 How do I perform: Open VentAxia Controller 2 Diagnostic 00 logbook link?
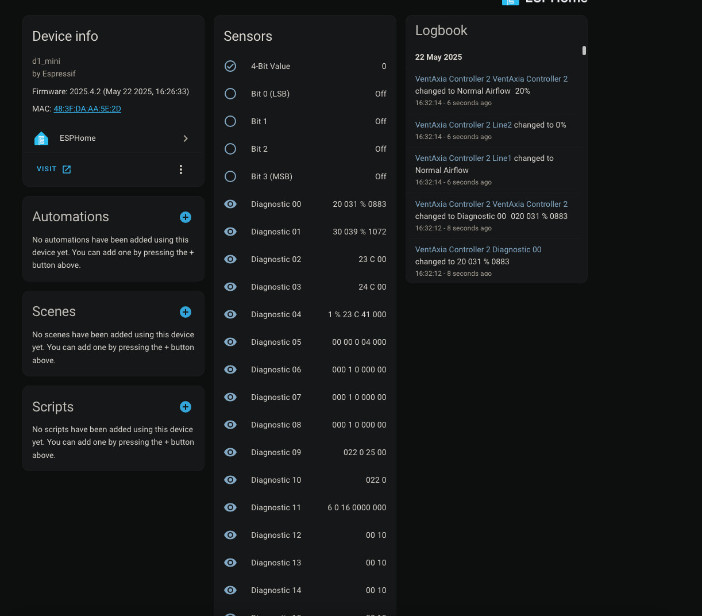point(478,249)
